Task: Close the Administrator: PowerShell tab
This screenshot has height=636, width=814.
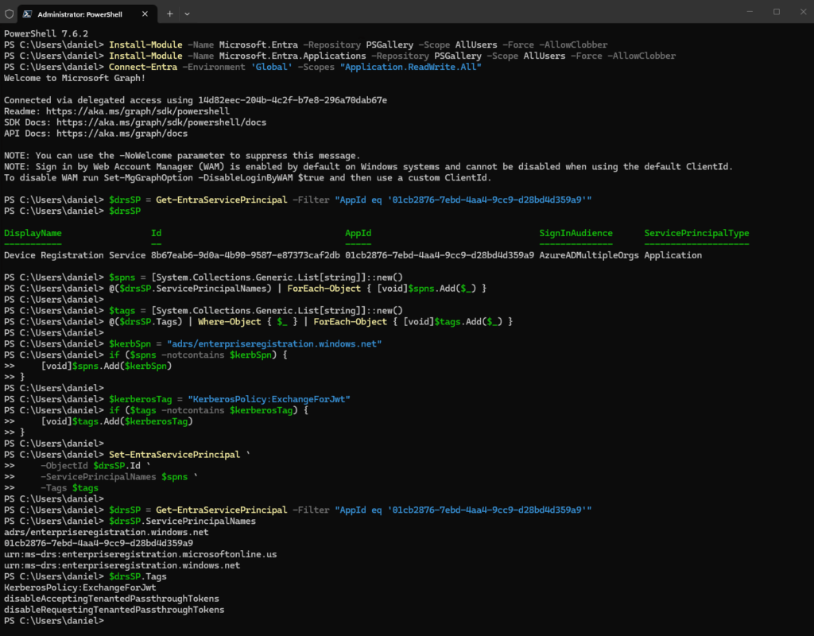Action: [145, 14]
